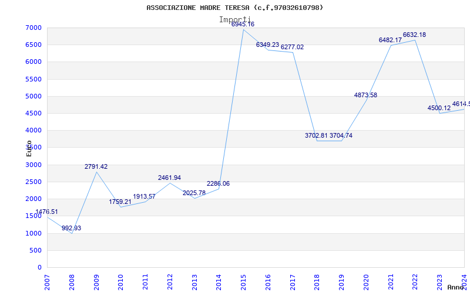This screenshot has height=293, width=470.
Task: Click the 4873.58 value label
Action: pyautogui.click(x=365, y=96)
